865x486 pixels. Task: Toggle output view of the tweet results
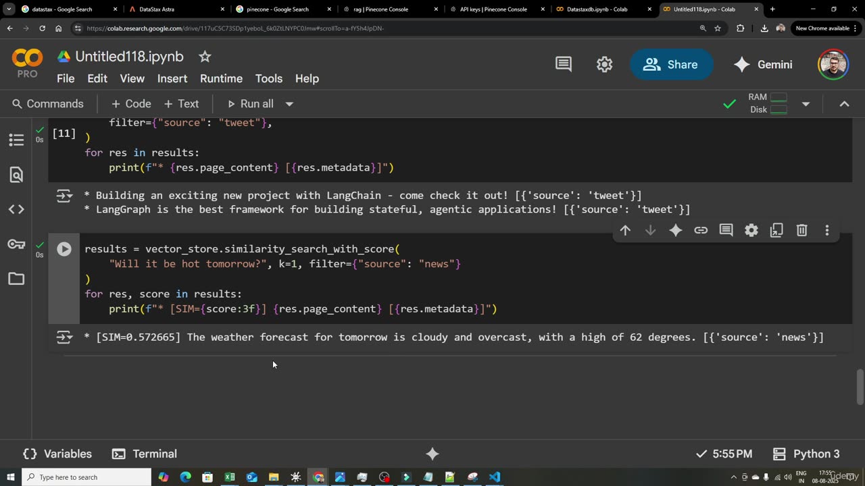(64, 196)
